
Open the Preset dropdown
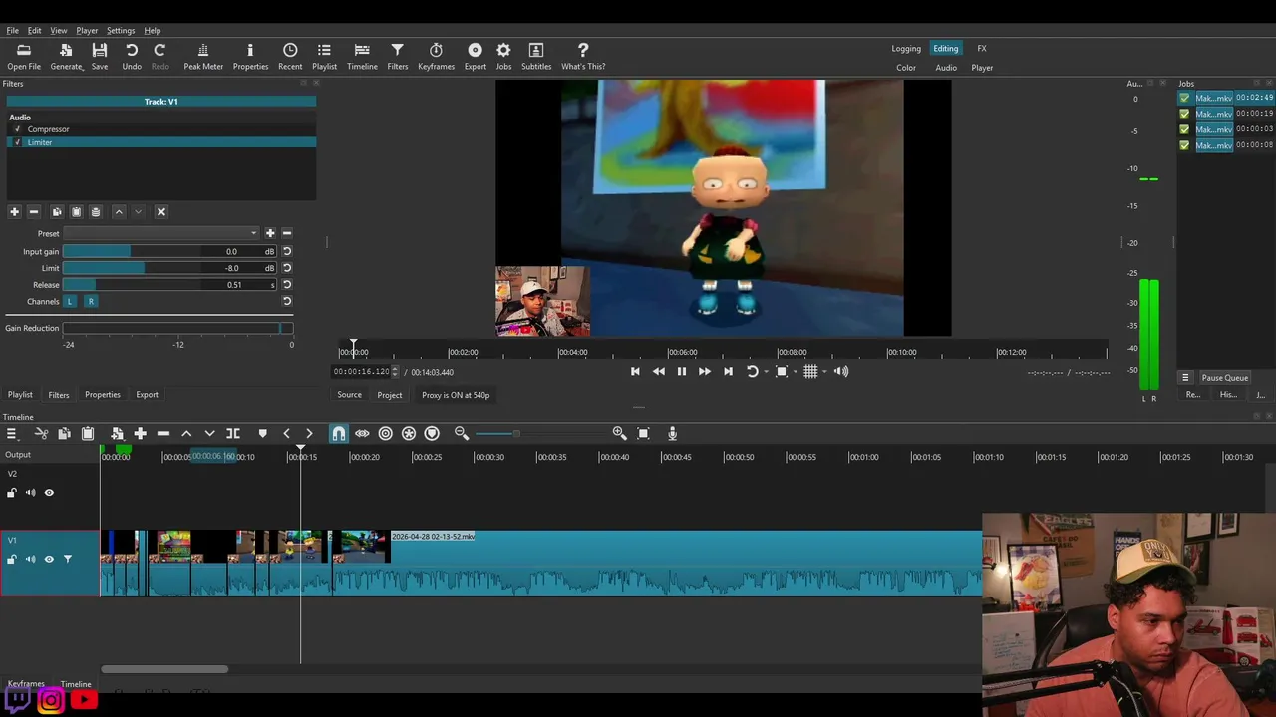tap(160, 233)
